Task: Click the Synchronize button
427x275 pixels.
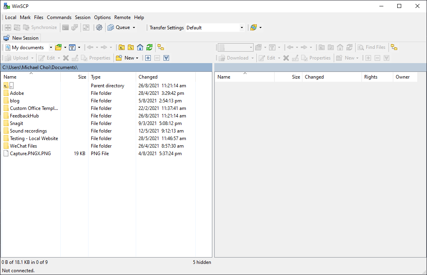Action: click(40, 27)
